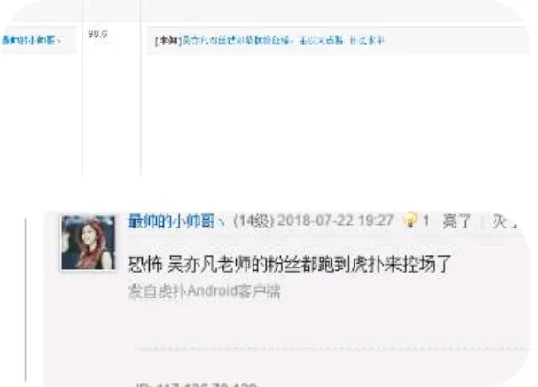
Task: Open the commenter's red-haired avatar picture
Action: pyautogui.click(x=89, y=243)
